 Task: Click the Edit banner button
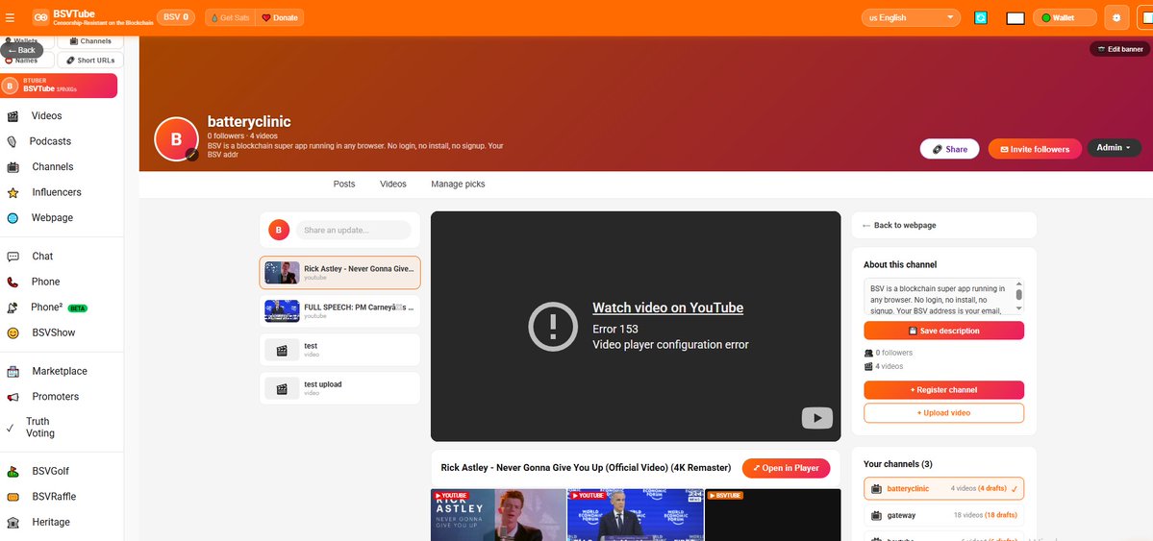(1120, 49)
